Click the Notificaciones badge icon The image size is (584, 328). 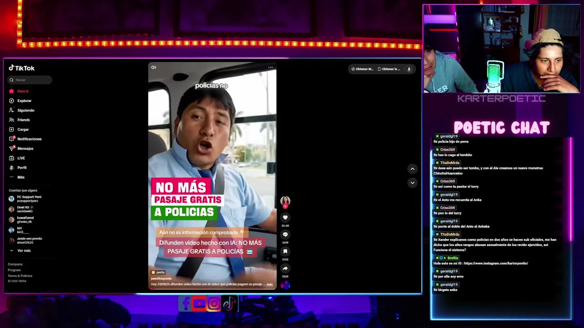(x=11, y=139)
